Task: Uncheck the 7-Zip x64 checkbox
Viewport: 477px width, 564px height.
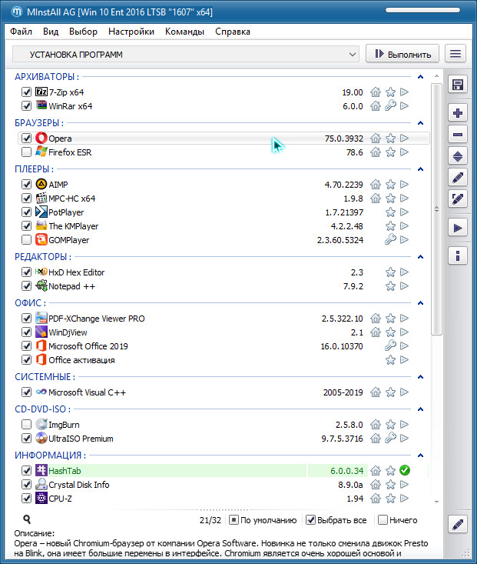Action: click(27, 92)
